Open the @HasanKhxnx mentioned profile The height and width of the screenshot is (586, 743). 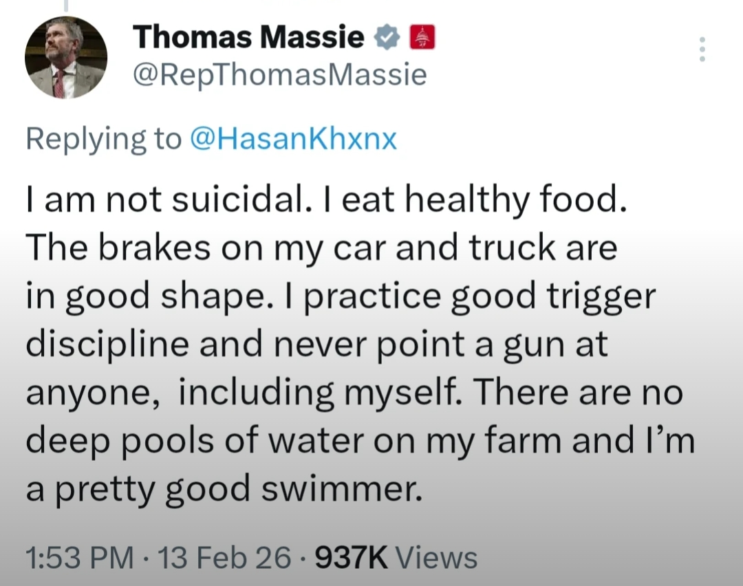292,139
